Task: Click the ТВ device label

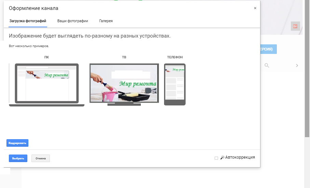Action: [124, 57]
